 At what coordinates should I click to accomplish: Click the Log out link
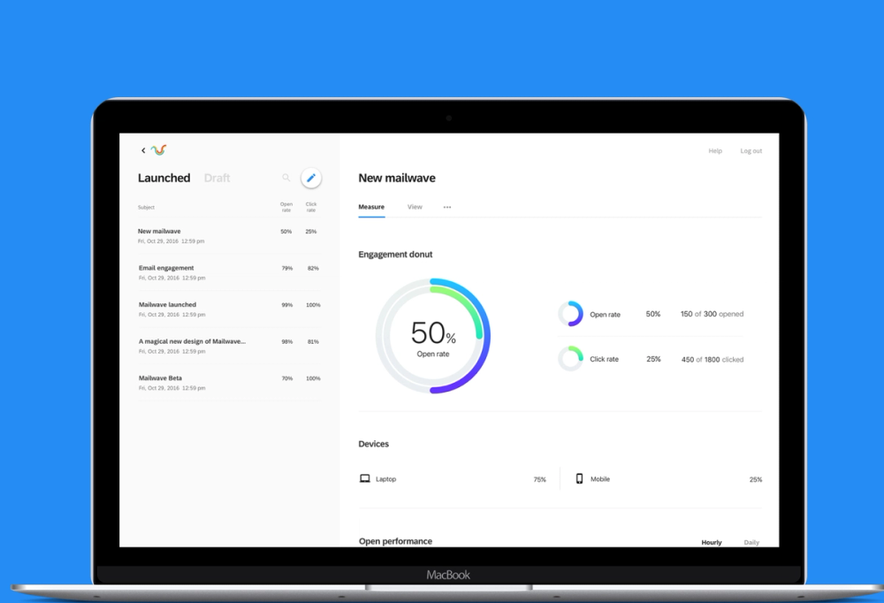[751, 150]
